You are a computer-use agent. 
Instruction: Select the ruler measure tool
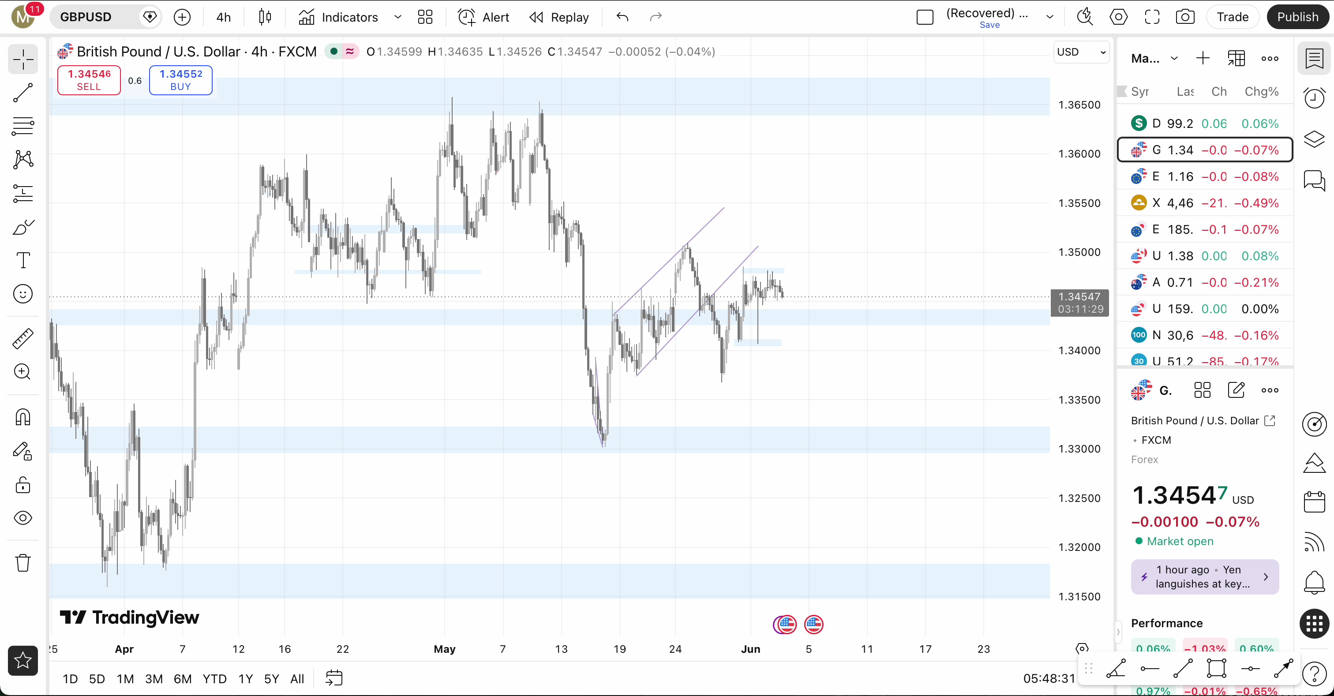tap(23, 338)
